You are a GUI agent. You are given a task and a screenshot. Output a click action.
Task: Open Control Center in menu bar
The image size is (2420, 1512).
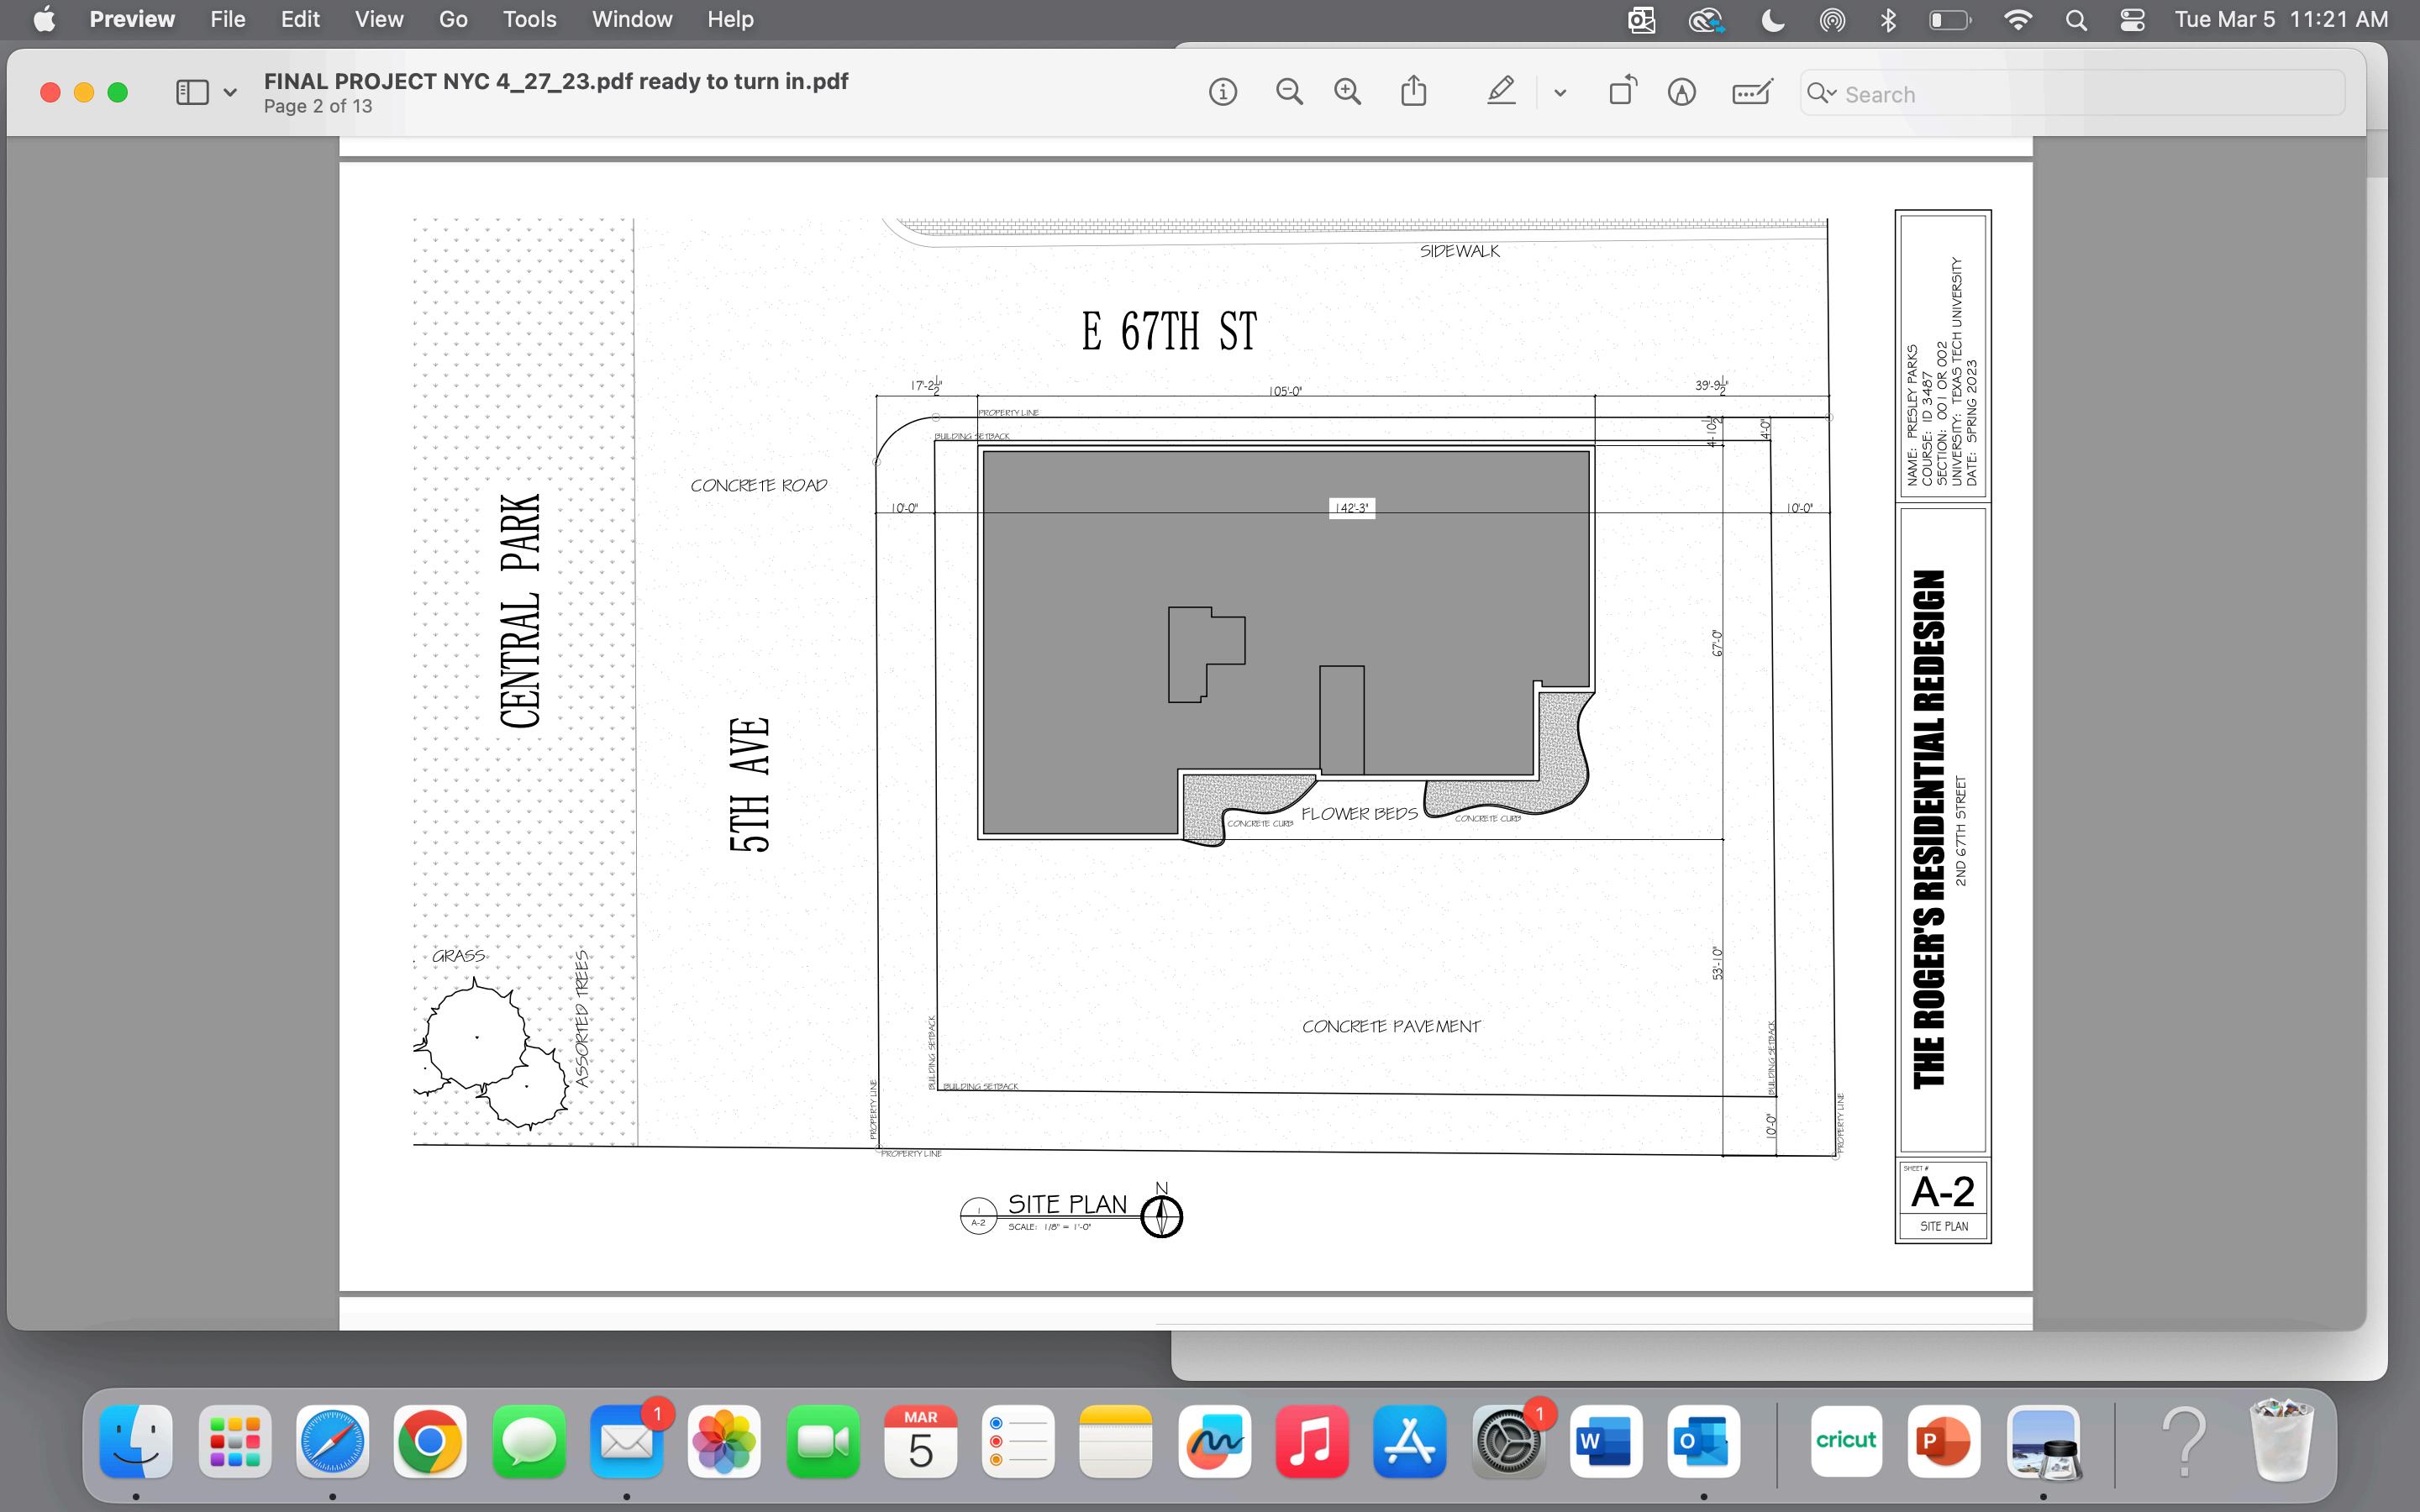(2132, 20)
